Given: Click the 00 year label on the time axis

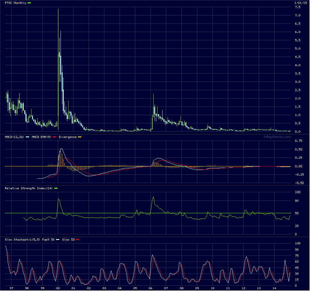Looking at the screenshot, I should pyautogui.click(x=58, y=288).
